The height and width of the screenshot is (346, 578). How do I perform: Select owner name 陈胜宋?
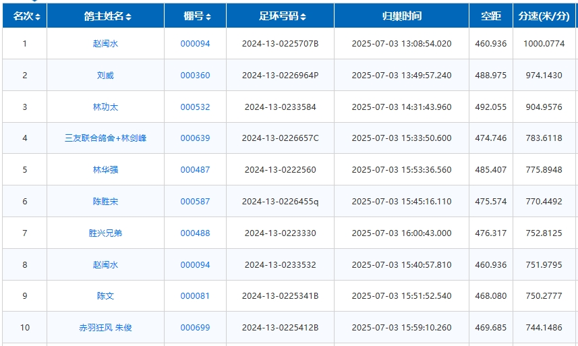tap(105, 202)
